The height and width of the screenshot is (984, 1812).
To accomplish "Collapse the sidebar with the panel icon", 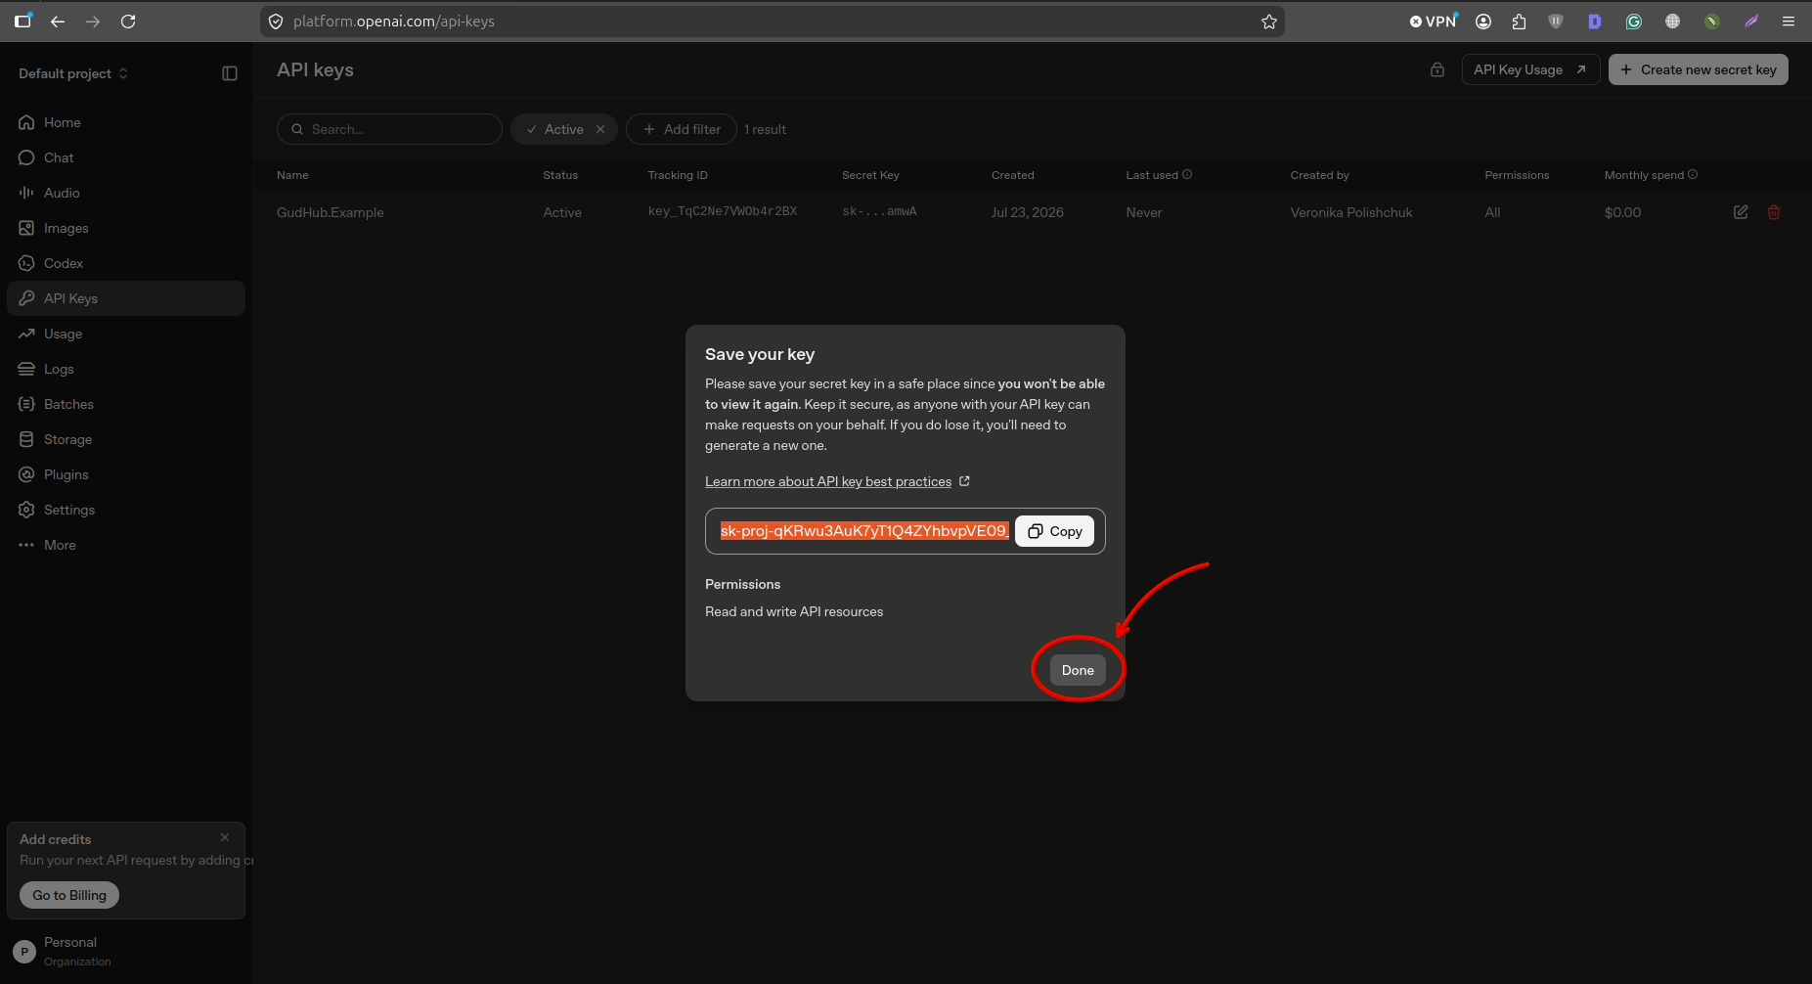I will pyautogui.click(x=230, y=73).
